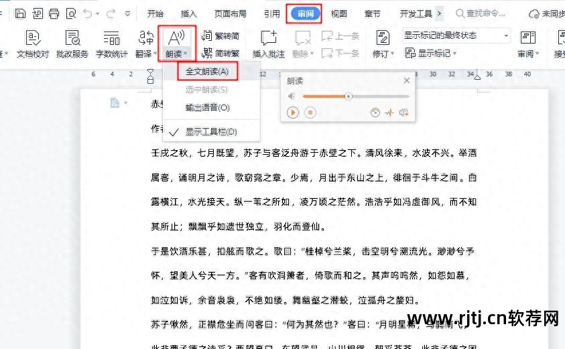Click the Print icon in quick access toolbar

coord(54,13)
